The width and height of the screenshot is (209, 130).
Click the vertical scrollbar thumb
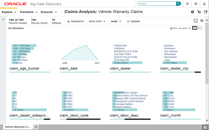tap(207, 53)
